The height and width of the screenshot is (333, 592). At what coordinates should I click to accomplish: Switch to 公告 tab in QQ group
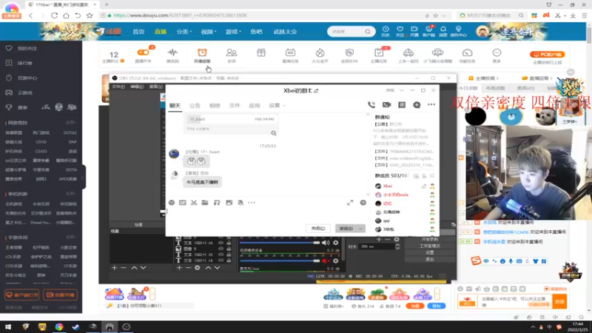click(195, 106)
